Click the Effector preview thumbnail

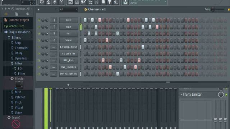[19, 85]
